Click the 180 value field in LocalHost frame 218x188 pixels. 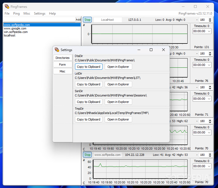coord(204,20)
